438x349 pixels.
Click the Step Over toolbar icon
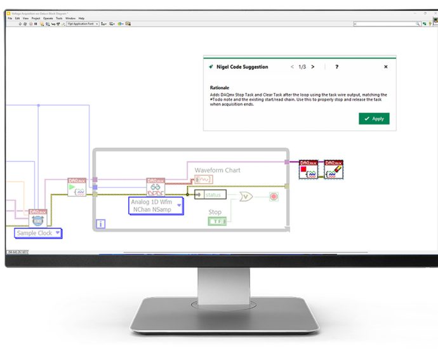coord(58,24)
